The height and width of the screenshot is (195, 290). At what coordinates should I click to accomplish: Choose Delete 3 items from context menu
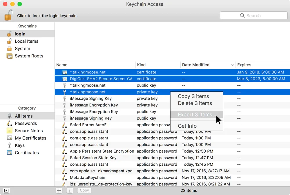point(197,103)
